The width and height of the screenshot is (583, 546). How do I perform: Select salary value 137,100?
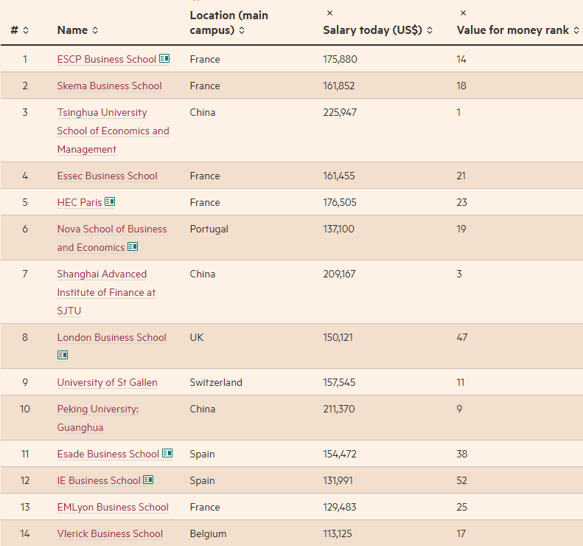339,229
